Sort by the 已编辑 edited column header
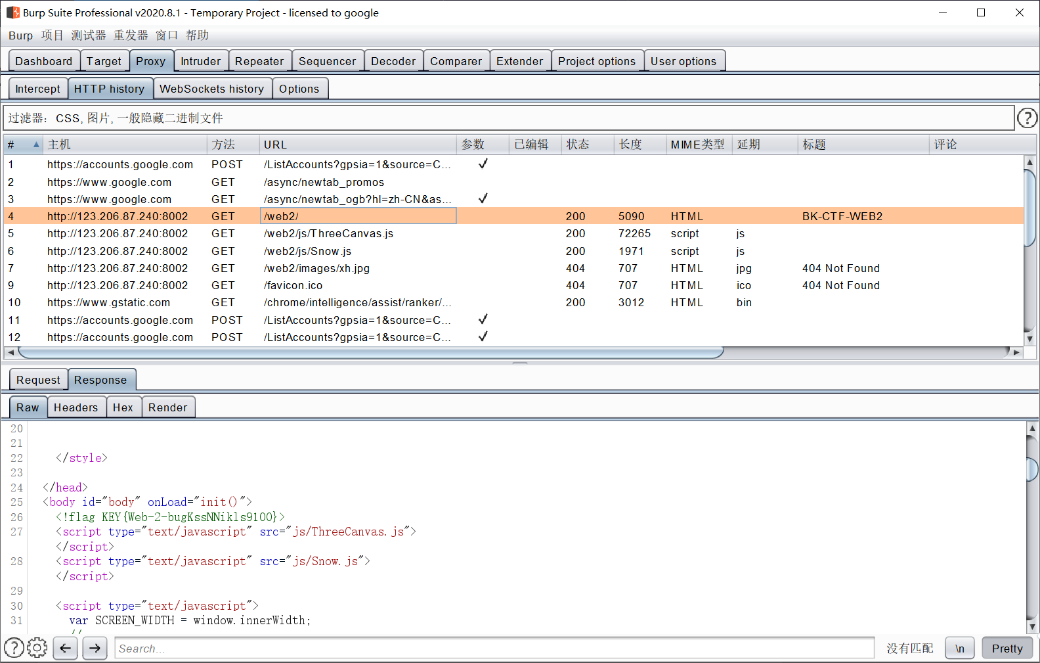 coord(535,145)
